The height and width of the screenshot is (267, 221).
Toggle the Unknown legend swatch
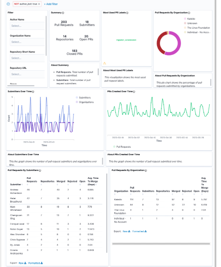point(185,23)
